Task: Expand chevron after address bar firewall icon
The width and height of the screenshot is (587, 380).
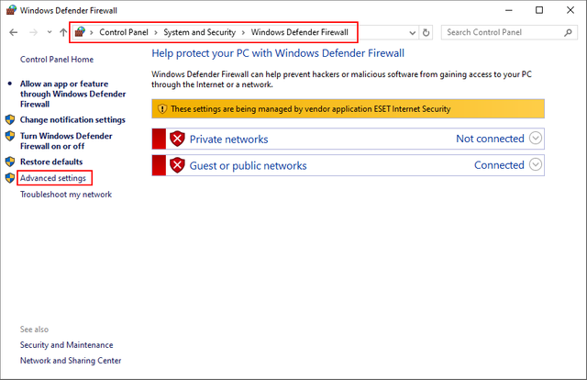Action: (92, 33)
